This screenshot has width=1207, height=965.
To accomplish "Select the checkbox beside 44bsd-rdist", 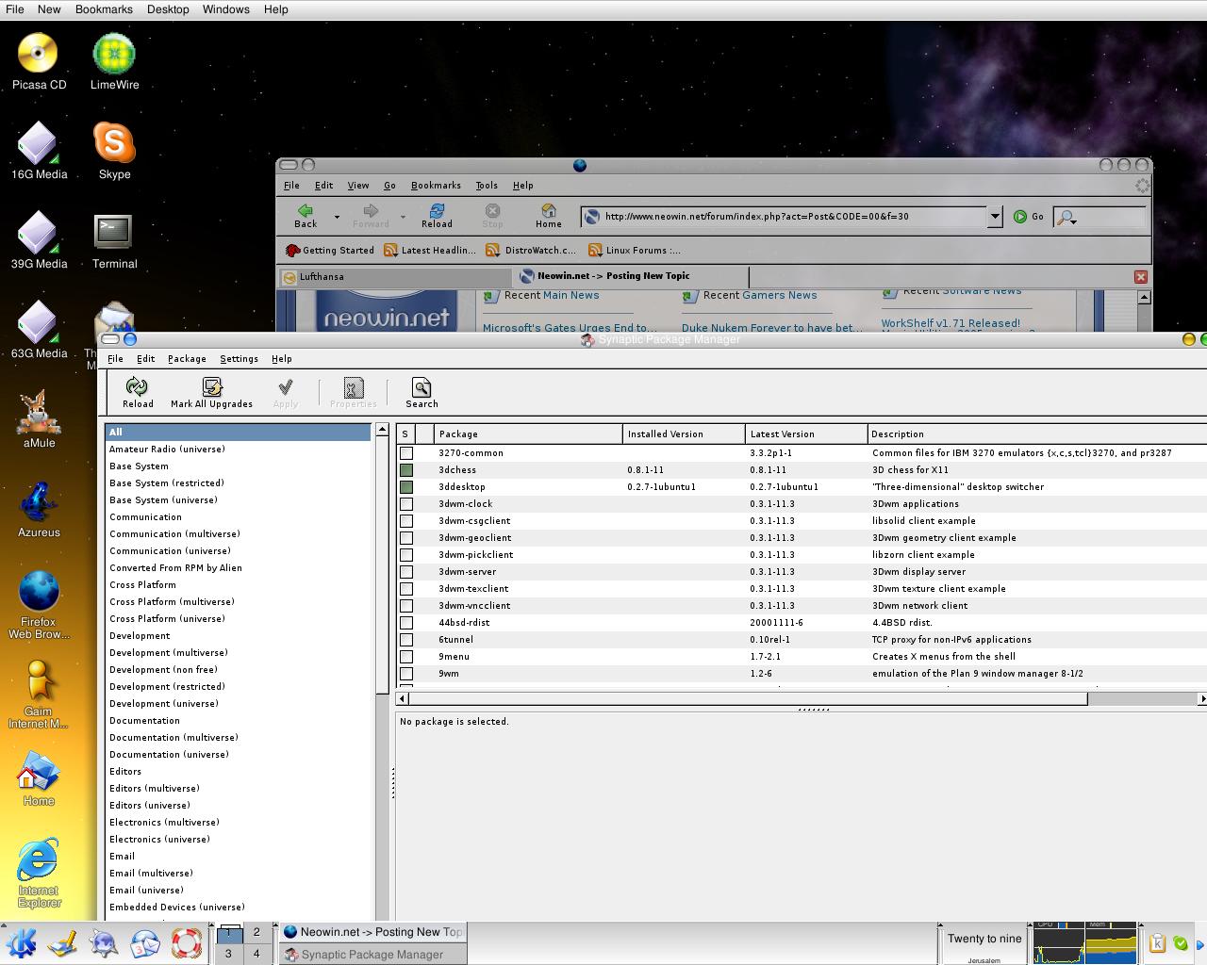I will [405, 622].
